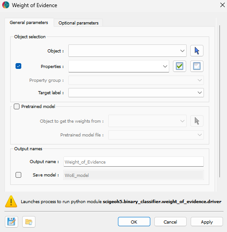Image resolution: width=227 pixels, height=232 pixels.
Task: Enable the Pretrained model checkbox
Action: tap(16, 106)
